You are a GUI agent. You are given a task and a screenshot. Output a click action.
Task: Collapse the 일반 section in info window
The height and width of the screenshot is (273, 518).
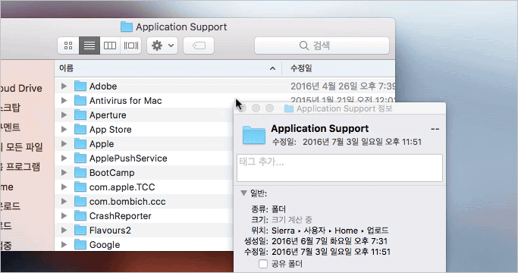(243, 193)
